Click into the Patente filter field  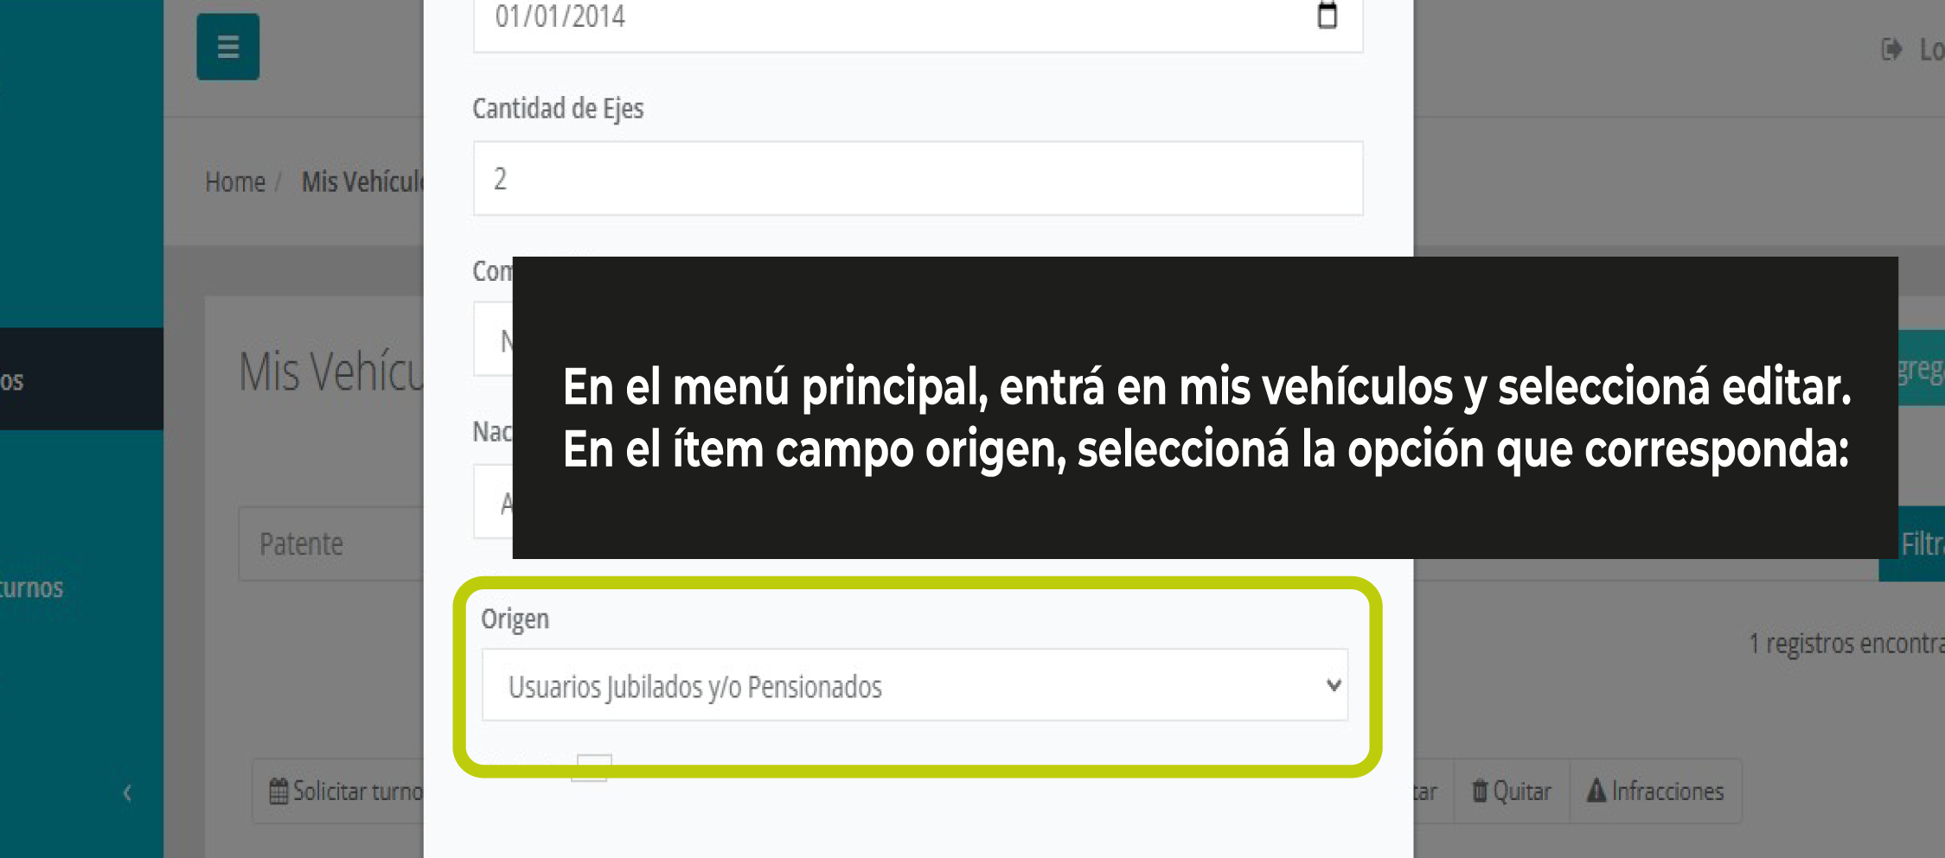click(x=331, y=543)
